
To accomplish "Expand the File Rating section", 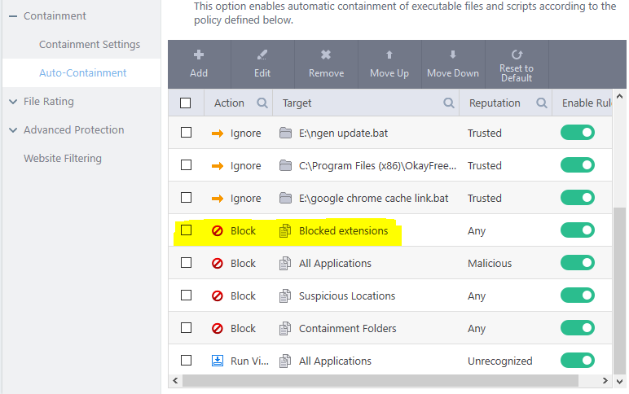I will click(x=13, y=102).
